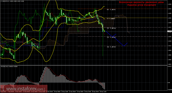172x93 pixels.
Task: Select the P 1.0267 pivot level label
Action: (111, 19)
